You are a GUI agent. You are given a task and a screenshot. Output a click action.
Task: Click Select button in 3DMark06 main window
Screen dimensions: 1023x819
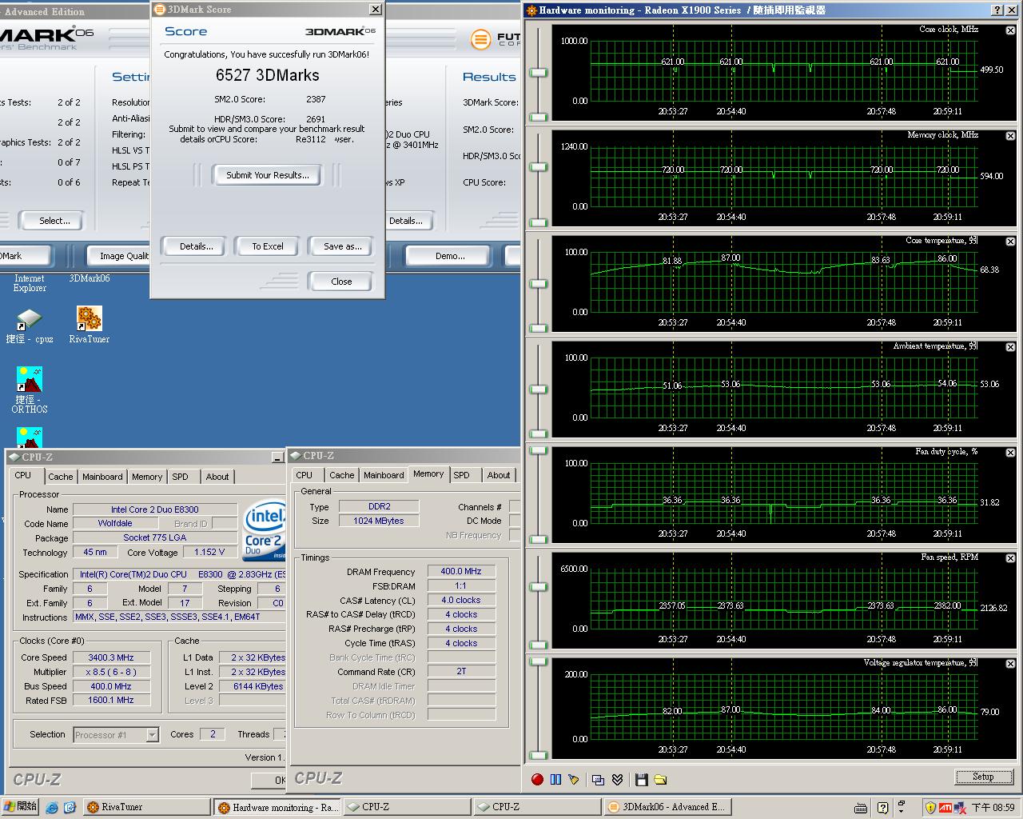[54, 221]
